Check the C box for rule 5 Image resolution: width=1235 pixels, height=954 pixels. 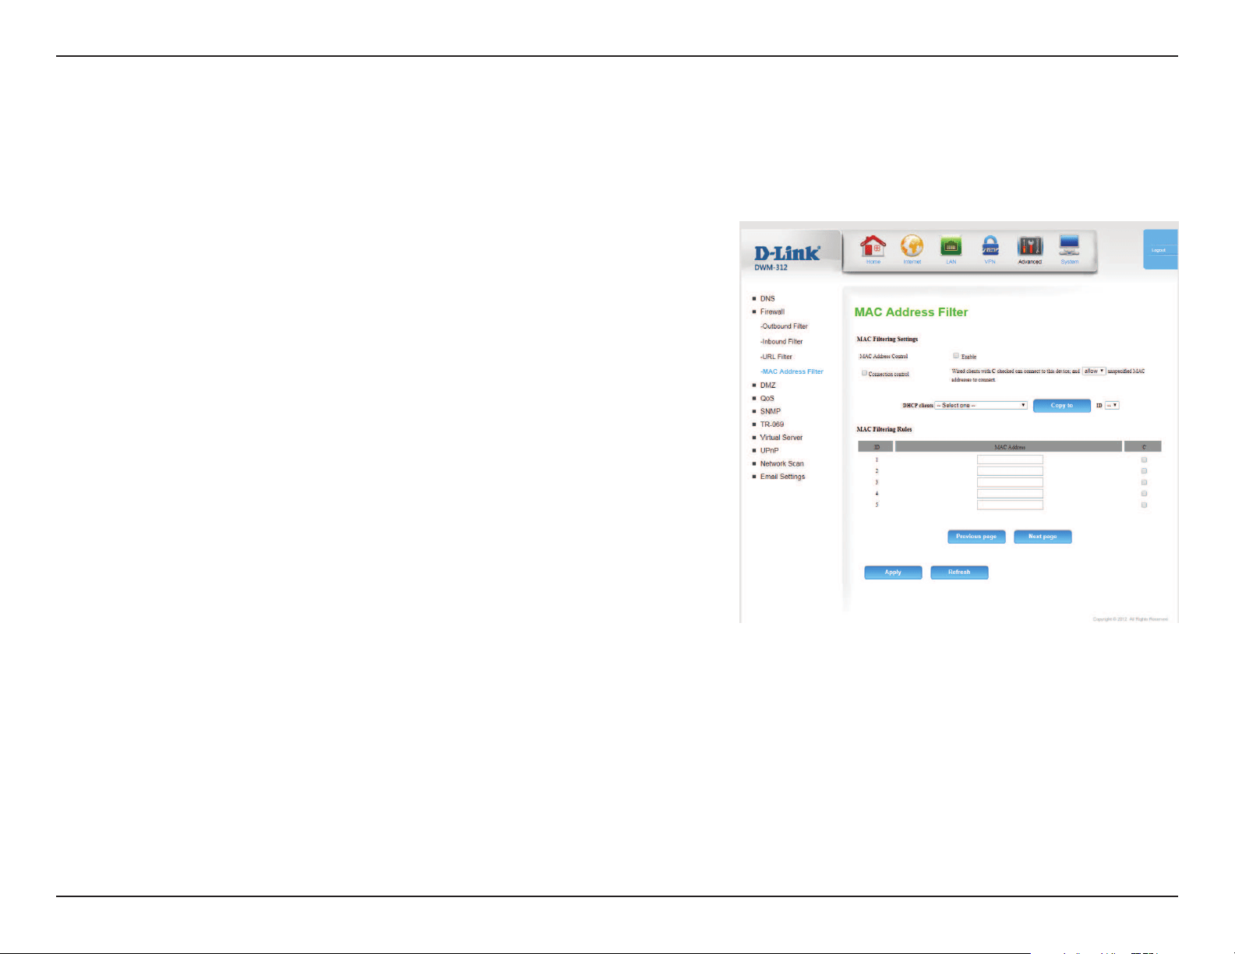click(x=1144, y=505)
